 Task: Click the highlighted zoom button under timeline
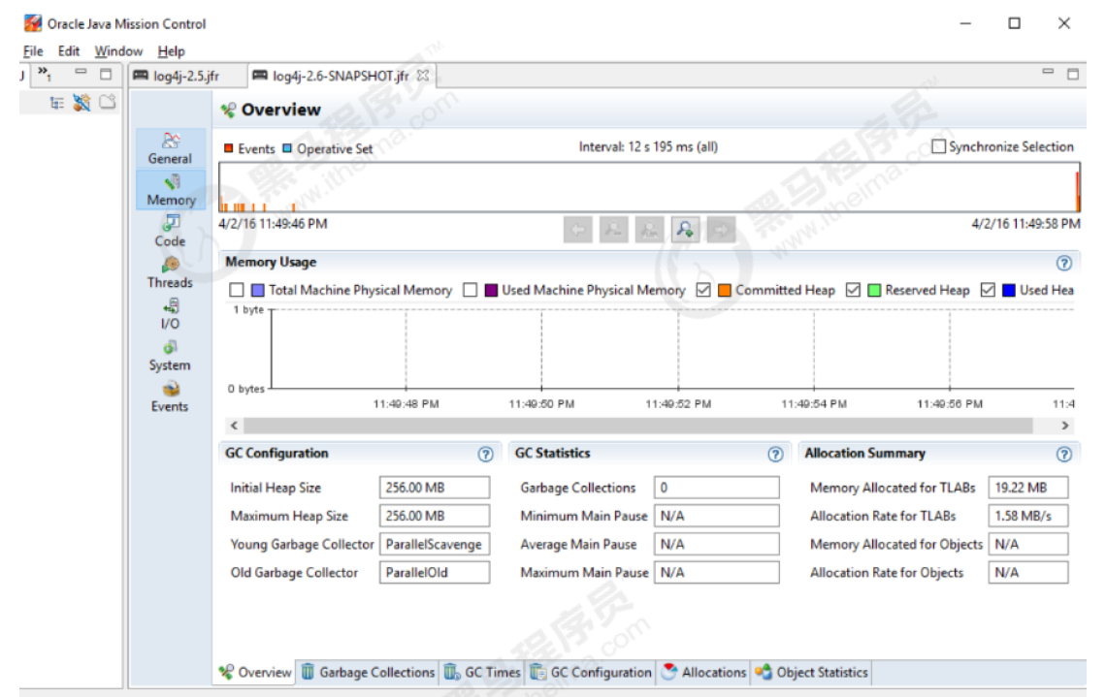coord(685,229)
